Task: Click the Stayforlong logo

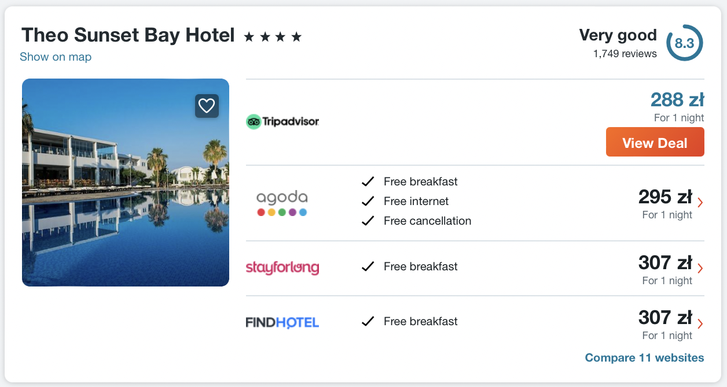Action: (x=282, y=267)
